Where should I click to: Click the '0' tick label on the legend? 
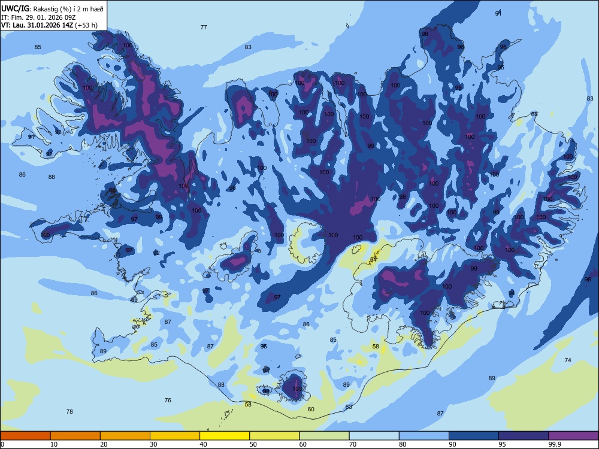[2, 444]
